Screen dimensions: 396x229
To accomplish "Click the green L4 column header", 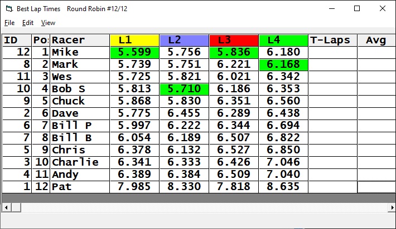I will tap(283, 40).
